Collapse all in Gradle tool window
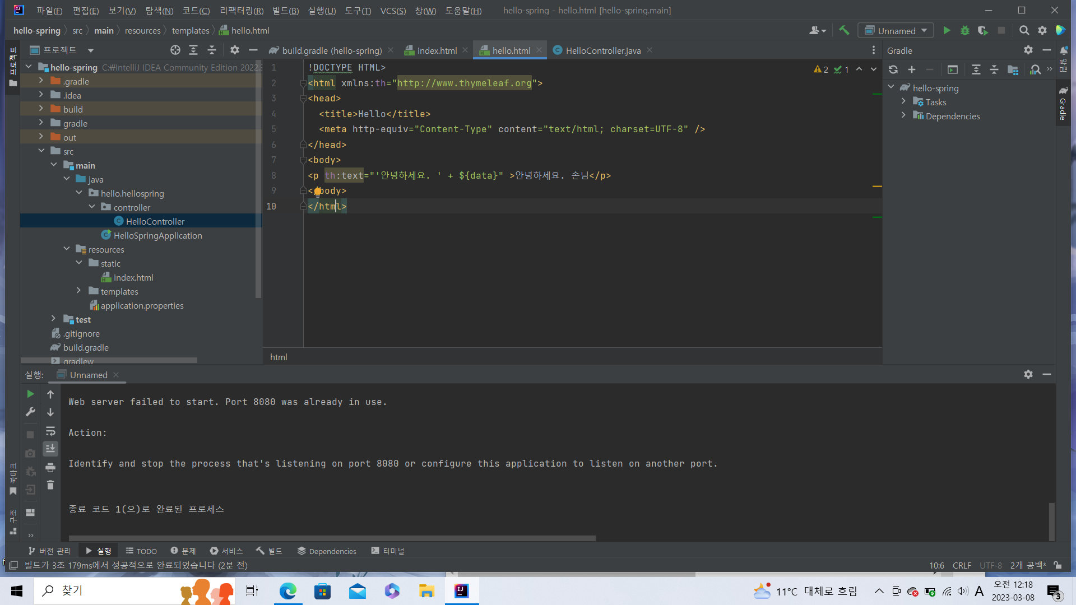This screenshot has width=1076, height=605. point(994,69)
